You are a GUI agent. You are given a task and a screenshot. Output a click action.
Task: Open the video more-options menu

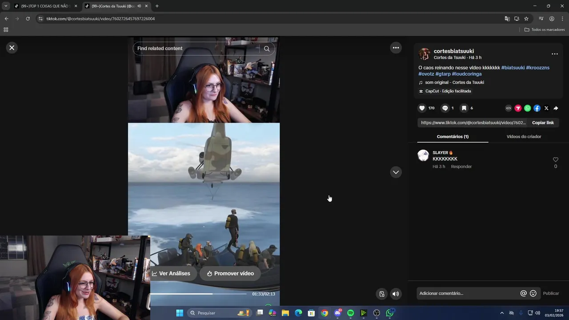click(x=396, y=48)
